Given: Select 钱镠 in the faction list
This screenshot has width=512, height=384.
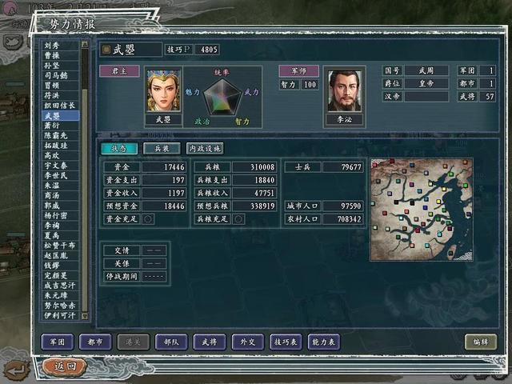Looking at the screenshot, I should [x=61, y=266].
